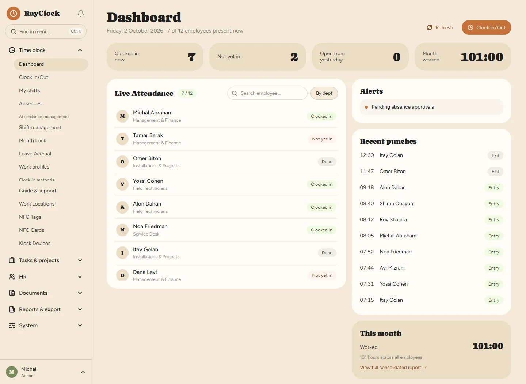Toggle the By dept grouping button
526x384 pixels.
pyautogui.click(x=324, y=93)
